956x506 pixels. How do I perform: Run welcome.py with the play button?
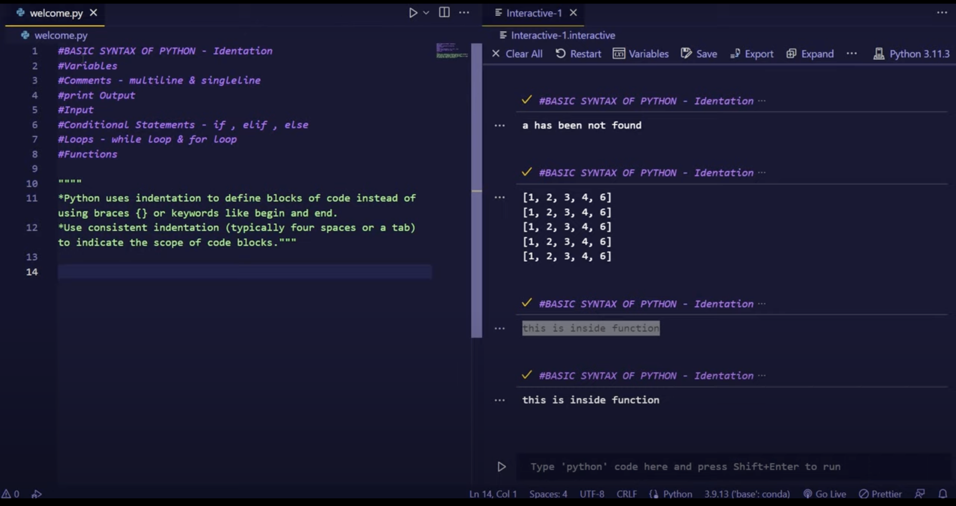[413, 13]
